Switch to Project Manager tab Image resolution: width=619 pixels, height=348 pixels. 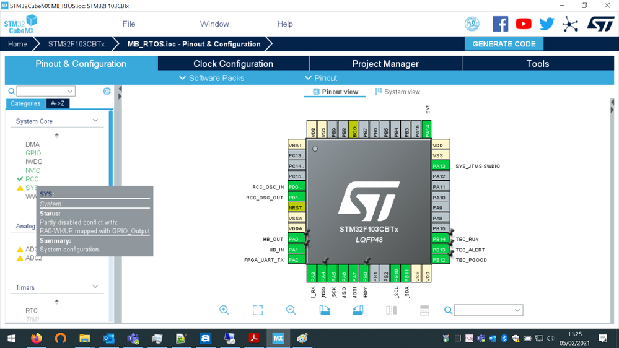click(385, 64)
